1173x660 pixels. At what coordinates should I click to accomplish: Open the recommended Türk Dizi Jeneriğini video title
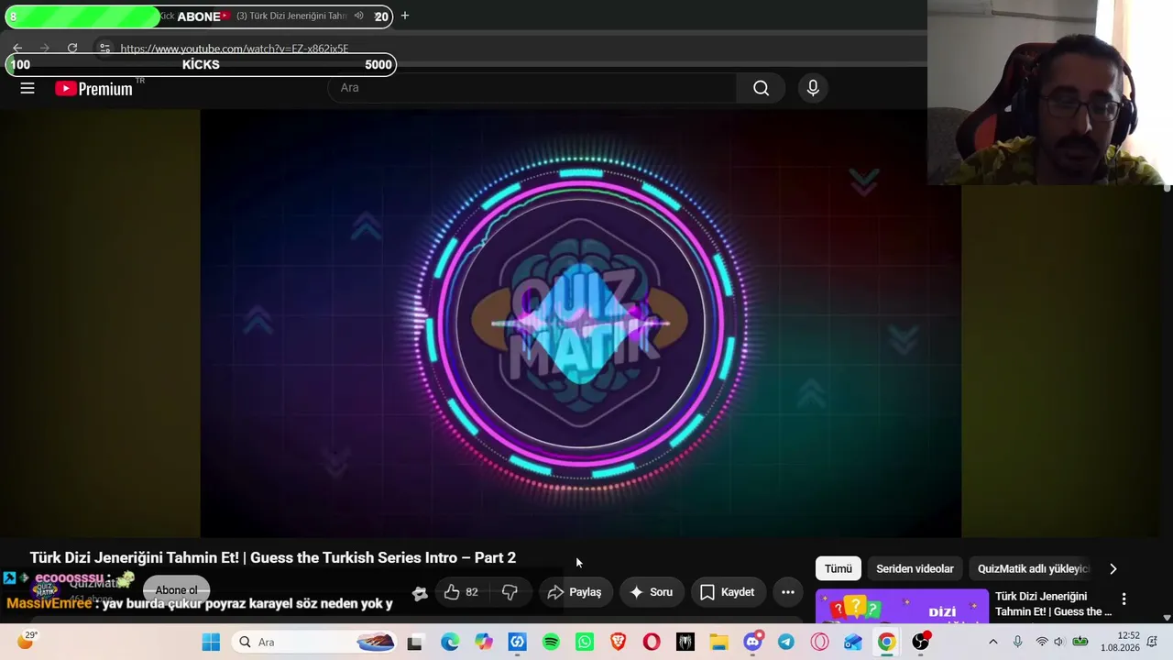1054,604
